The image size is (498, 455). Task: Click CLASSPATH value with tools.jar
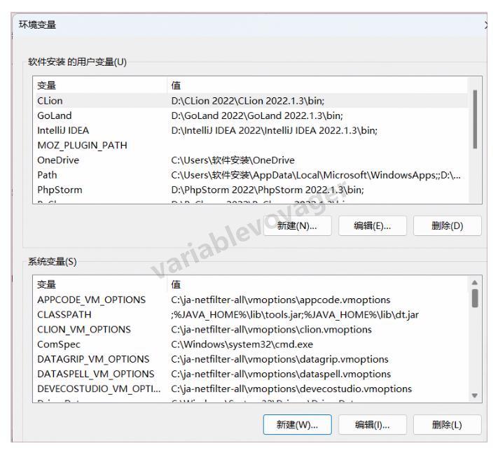pos(295,315)
